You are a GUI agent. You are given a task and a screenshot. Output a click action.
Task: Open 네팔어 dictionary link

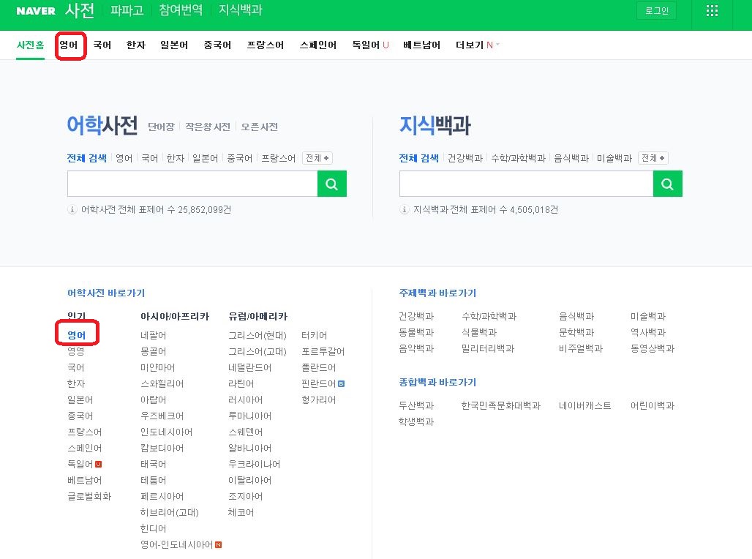click(x=153, y=335)
